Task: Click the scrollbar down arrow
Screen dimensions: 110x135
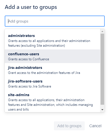Action: (102, 110)
